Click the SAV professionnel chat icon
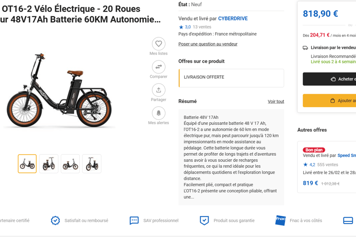Image resolution: width=356 pixels, height=237 pixels. (x=134, y=220)
